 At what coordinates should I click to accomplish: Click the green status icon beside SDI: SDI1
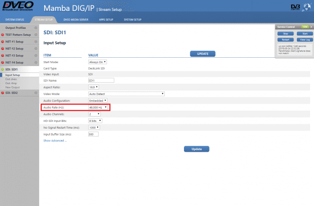[2, 69]
